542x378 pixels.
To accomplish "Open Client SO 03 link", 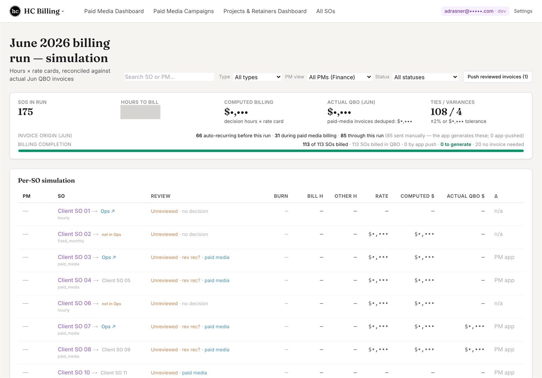I will coord(74,257).
